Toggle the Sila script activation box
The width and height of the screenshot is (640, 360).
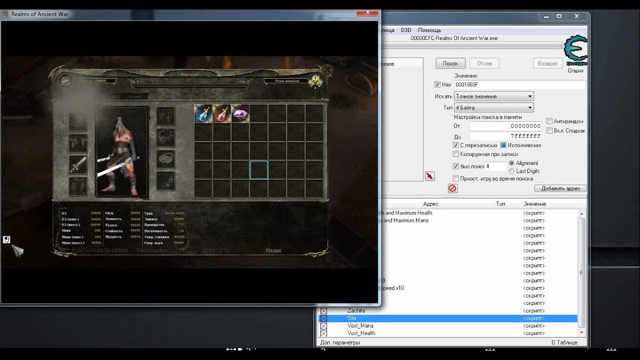point(323,318)
